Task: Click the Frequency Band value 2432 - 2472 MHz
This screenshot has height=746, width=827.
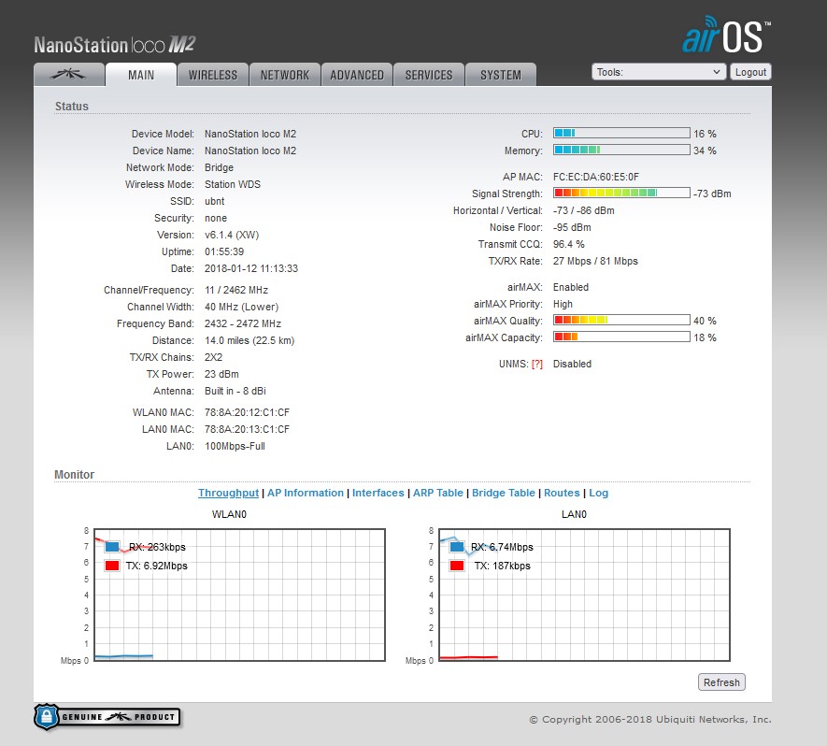Action: [x=243, y=324]
